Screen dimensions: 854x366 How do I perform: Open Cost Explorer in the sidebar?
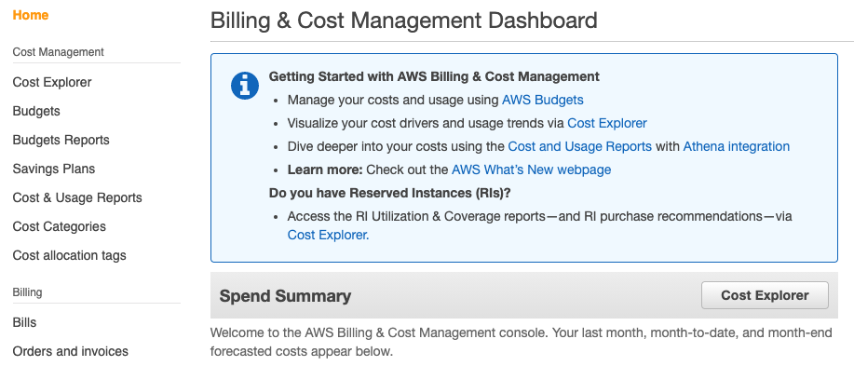pos(52,82)
